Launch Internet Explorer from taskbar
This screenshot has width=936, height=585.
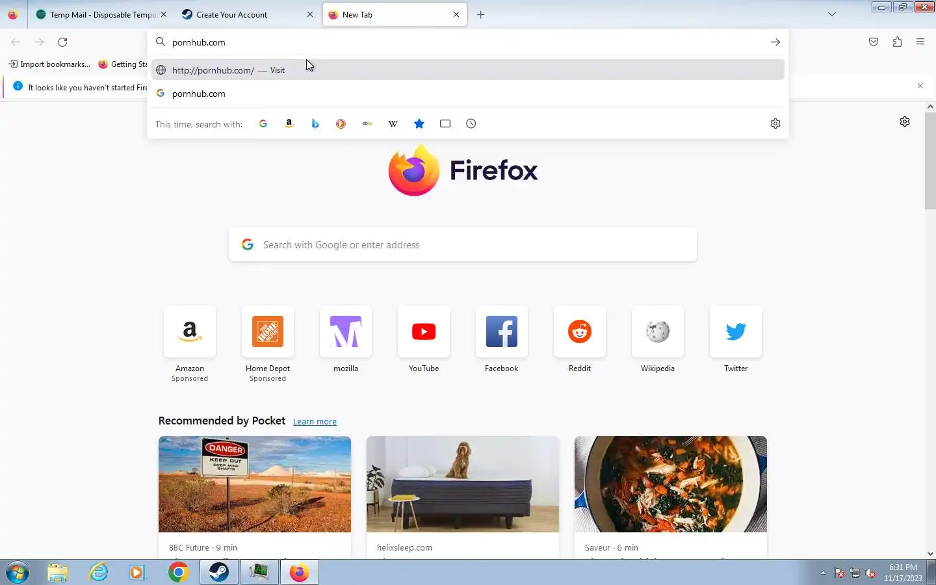[99, 573]
